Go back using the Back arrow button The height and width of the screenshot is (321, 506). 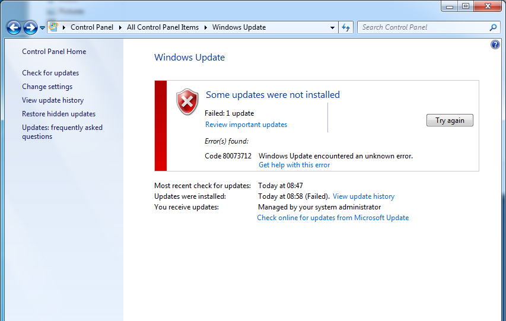[x=14, y=27]
